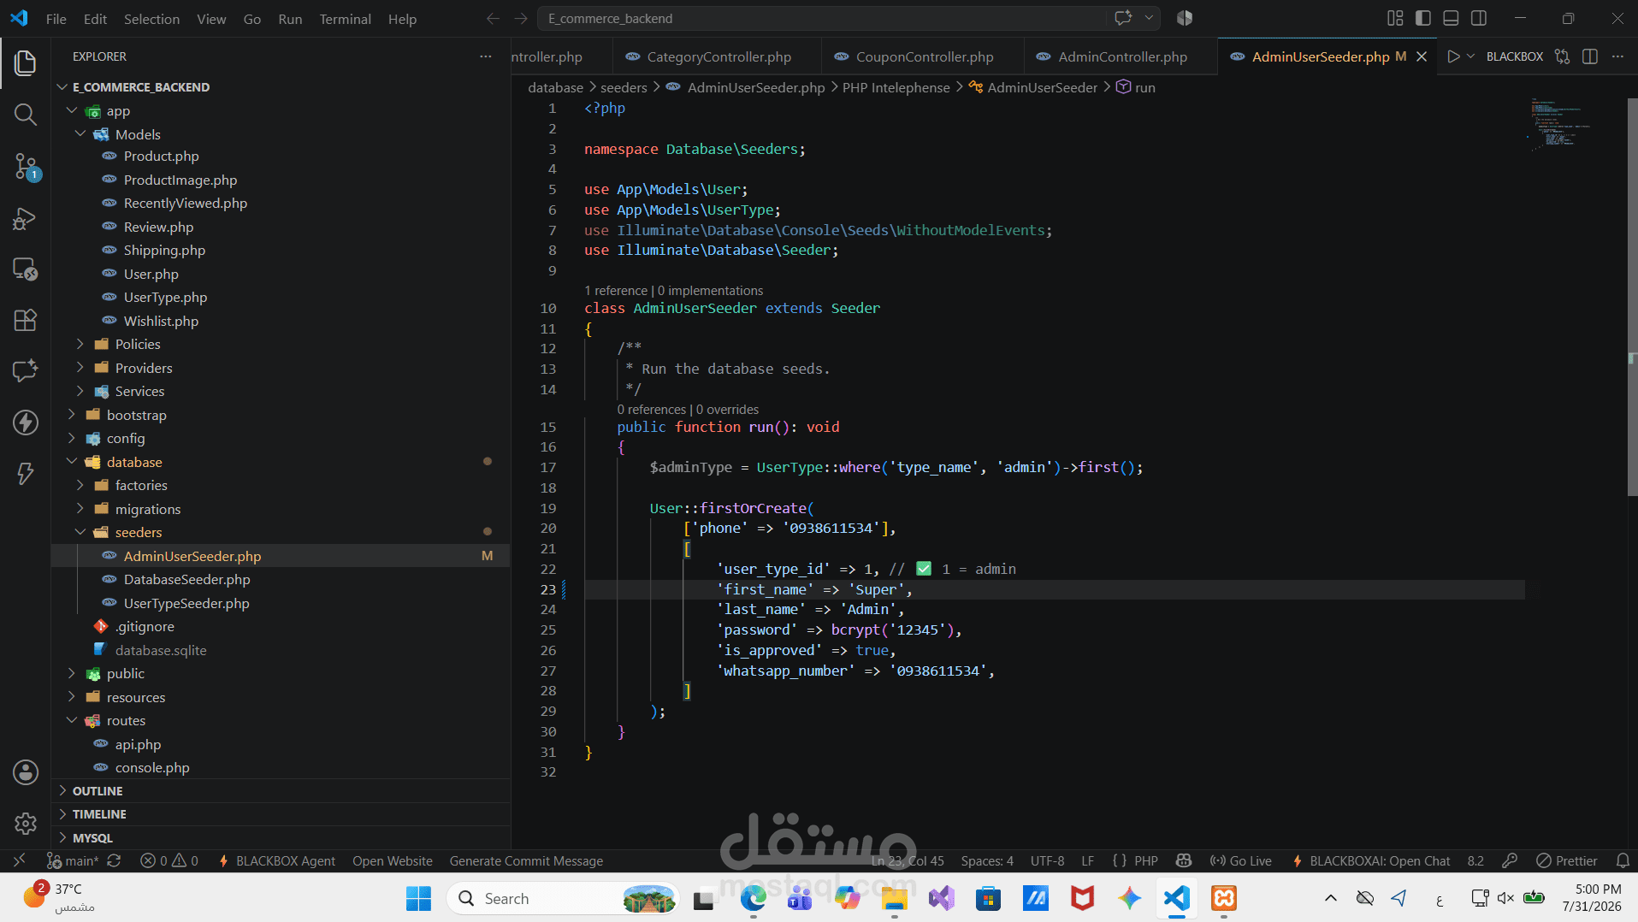Click the Synchronize Changes icon in status bar
Screen dimensions: 1638x922
pyautogui.click(x=114, y=860)
